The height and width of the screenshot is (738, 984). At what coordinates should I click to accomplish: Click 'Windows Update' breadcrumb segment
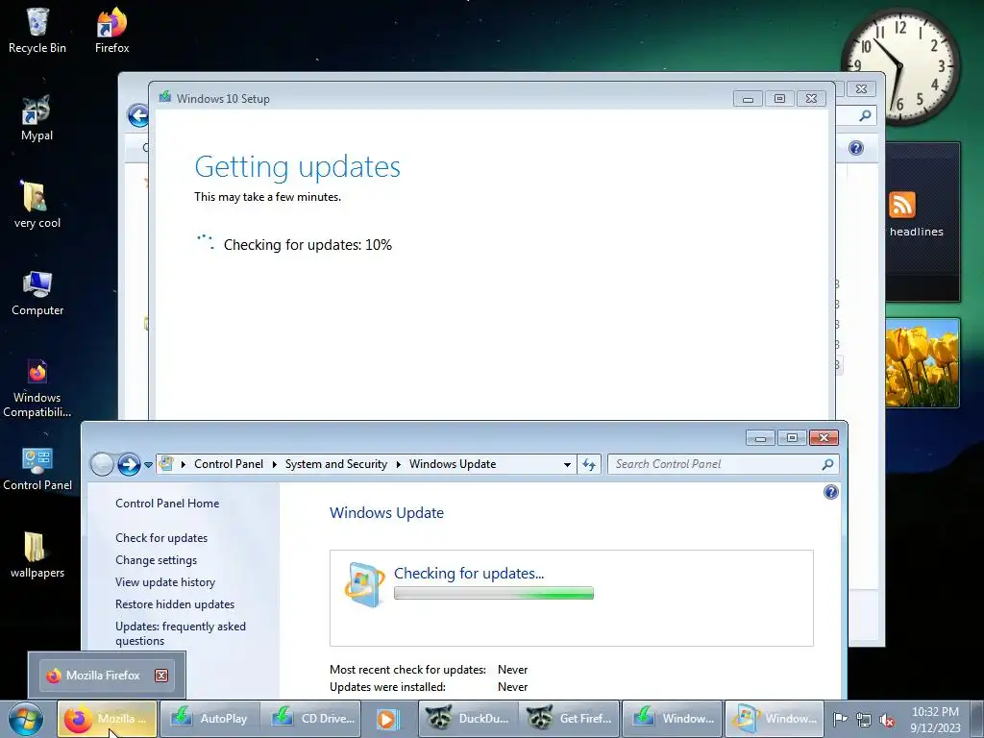click(x=453, y=464)
